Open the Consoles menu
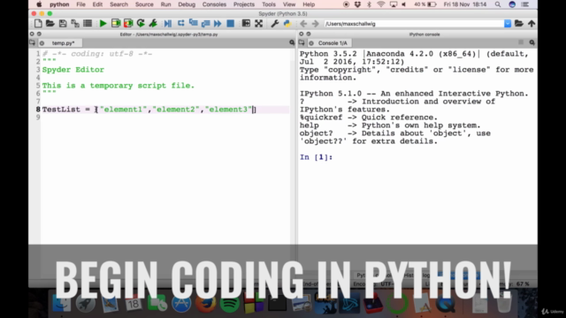This screenshot has height=318, width=566. (x=214, y=4)
